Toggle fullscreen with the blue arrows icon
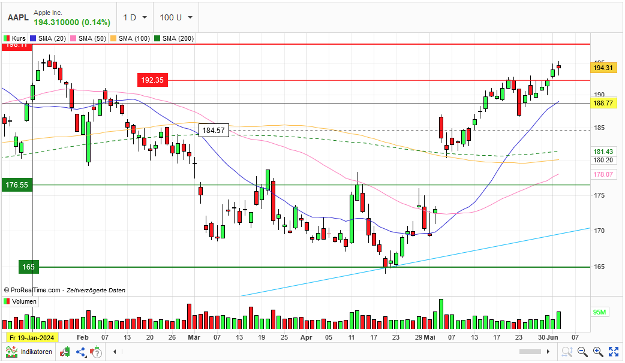 (x=614, y=352)
